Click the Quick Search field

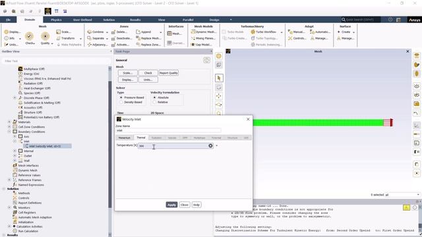click(x=361, y=20)
